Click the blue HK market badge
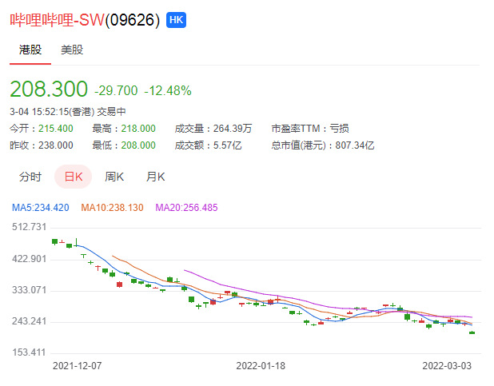494x386 pixels. point(176,20)
